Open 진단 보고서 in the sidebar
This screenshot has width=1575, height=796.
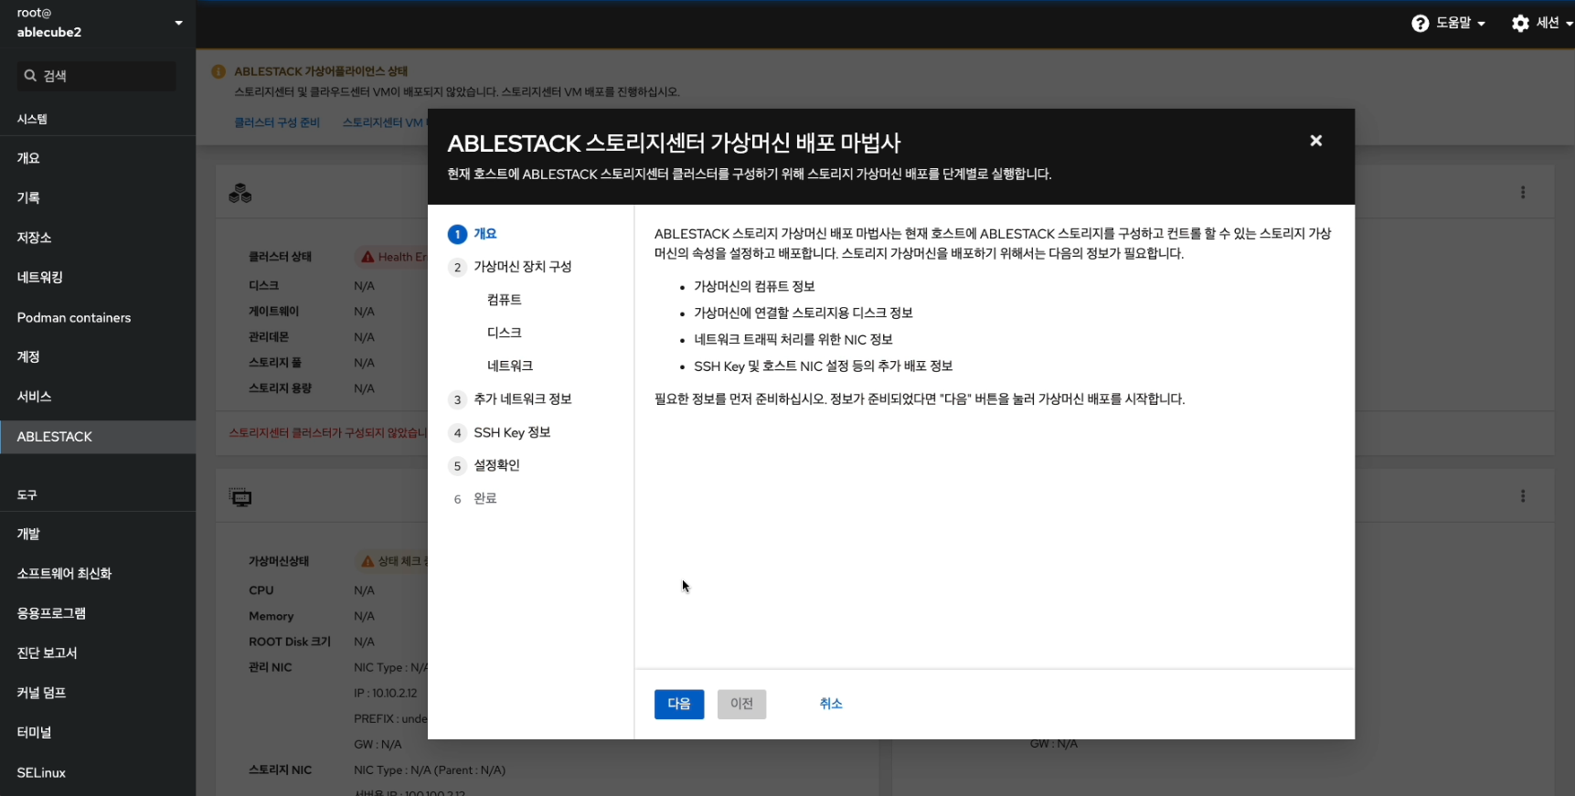[98, 653]
